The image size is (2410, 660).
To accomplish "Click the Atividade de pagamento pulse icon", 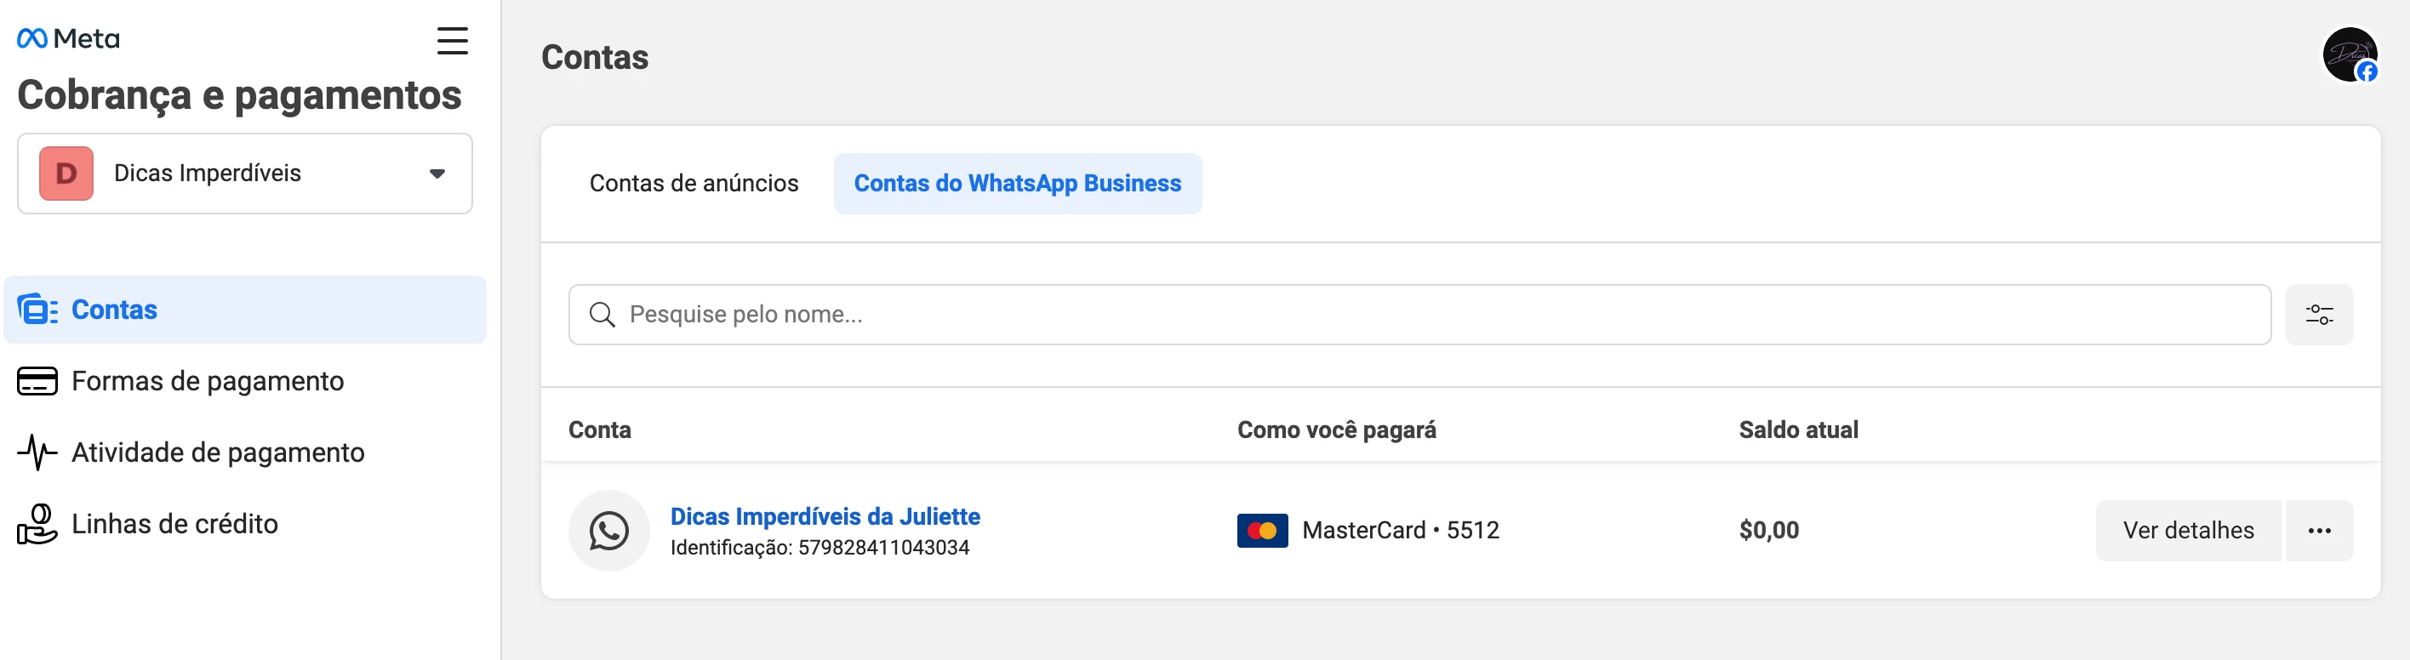I will pos(37,452).
